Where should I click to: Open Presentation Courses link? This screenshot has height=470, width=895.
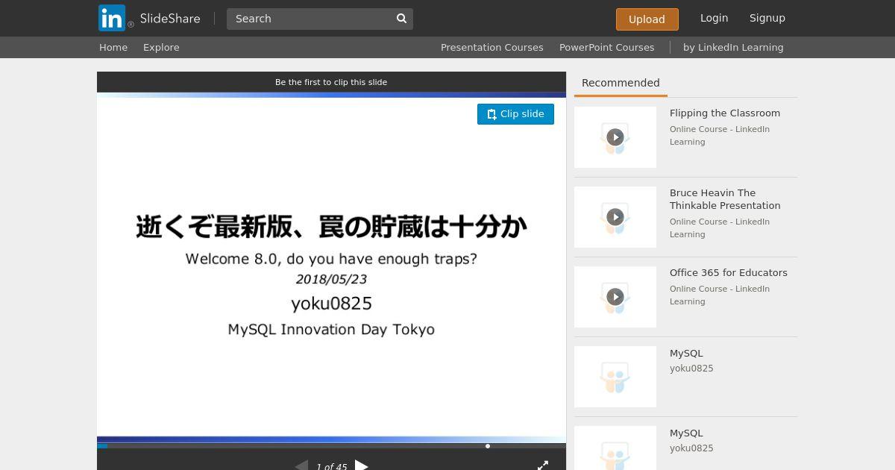[x=492, y=47]
